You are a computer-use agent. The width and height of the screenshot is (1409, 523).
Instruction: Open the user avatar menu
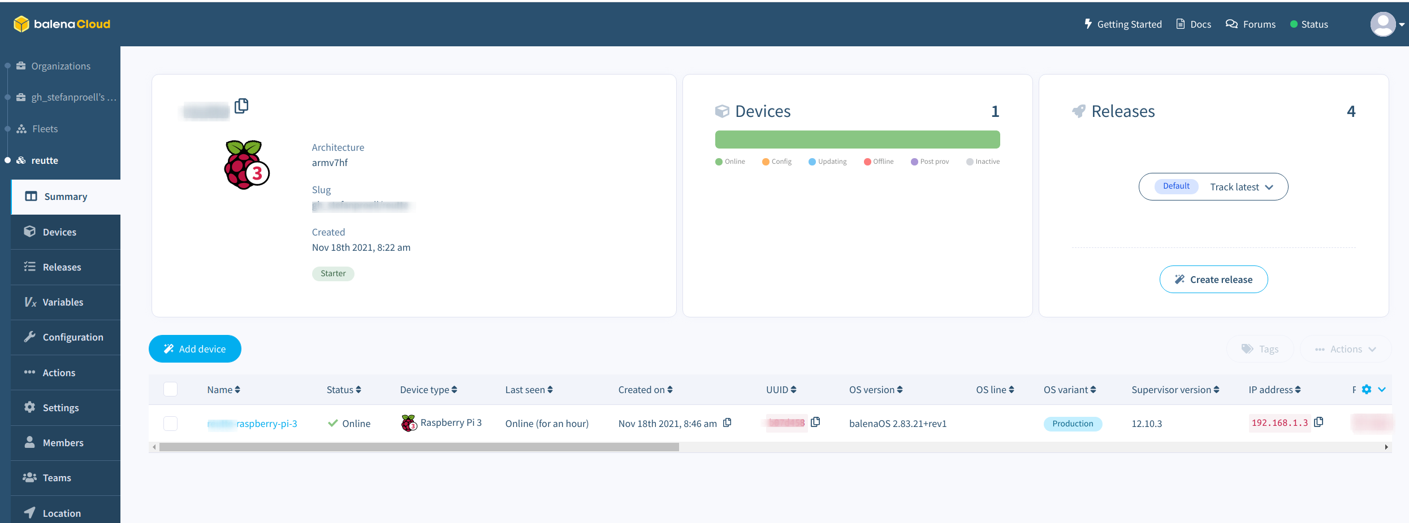(1388, 24)
